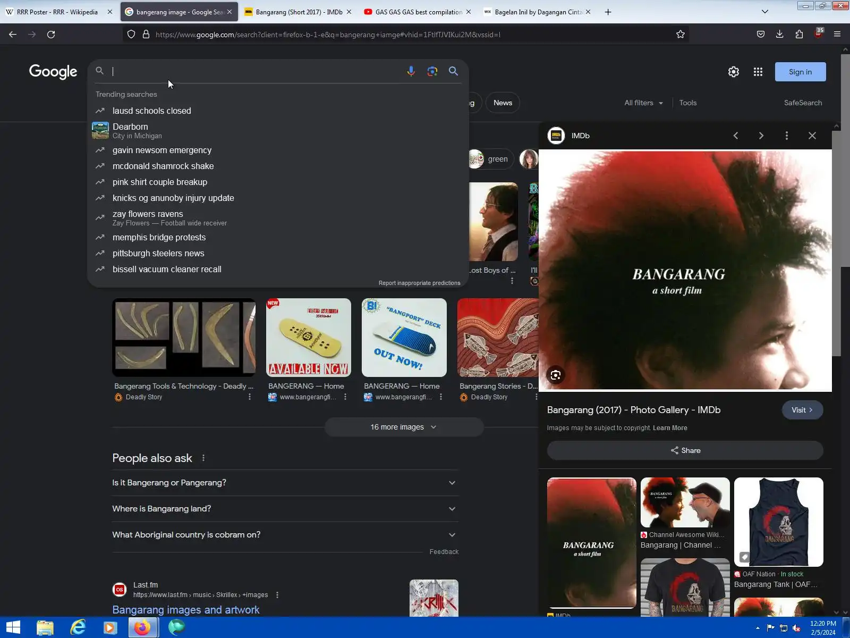Open Windows Start menu

click(13, 627)
